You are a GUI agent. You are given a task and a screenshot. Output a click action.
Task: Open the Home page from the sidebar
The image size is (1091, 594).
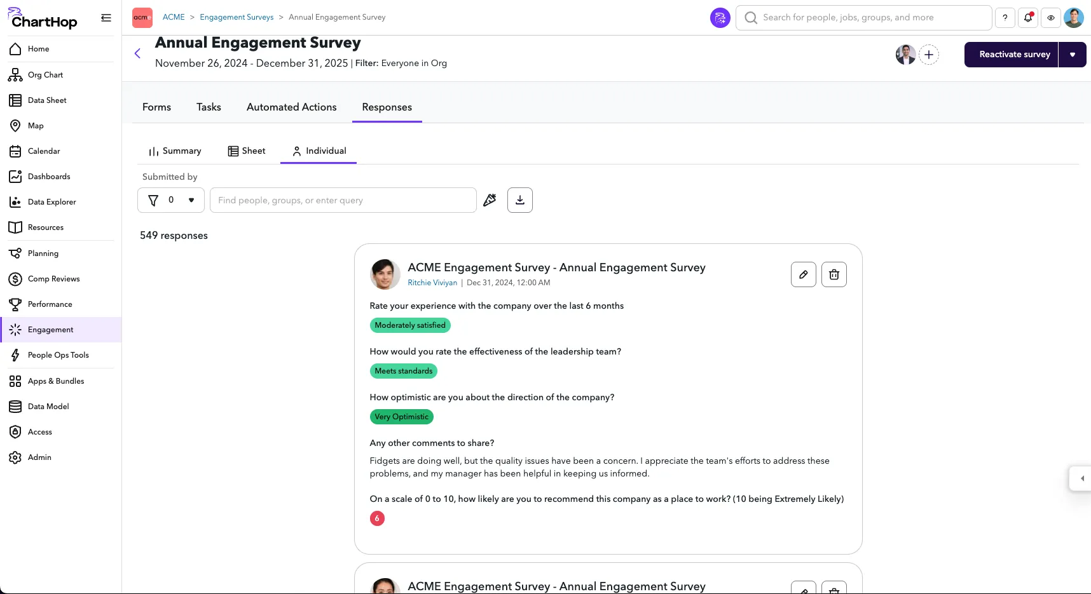[61, 49]
